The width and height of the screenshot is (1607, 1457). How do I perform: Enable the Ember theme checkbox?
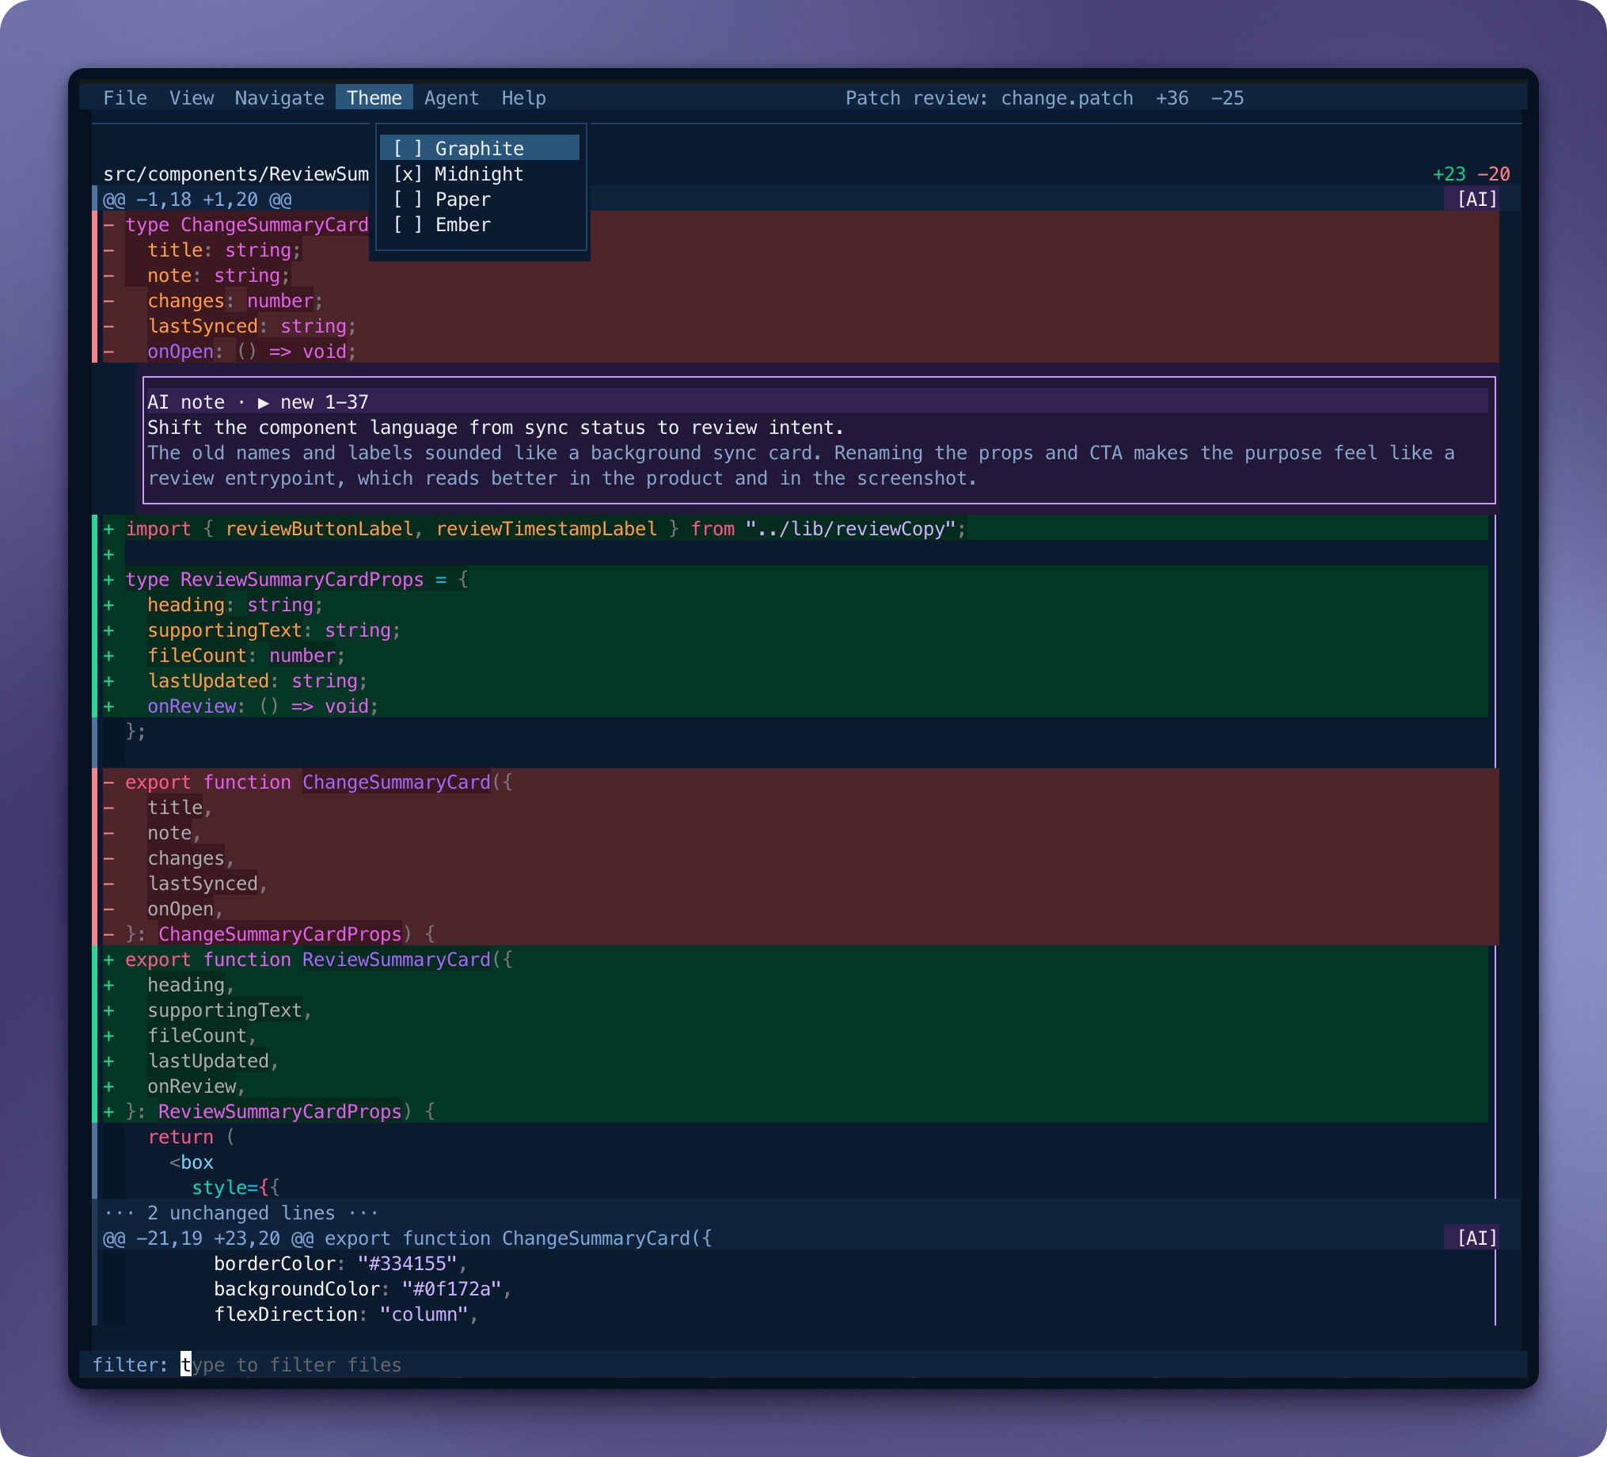click(x=408, y=224)
